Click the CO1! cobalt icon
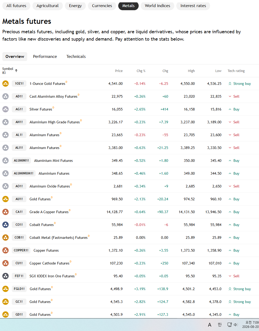The width and height of the screenshot is (259, 331). [x=5, y=225]
